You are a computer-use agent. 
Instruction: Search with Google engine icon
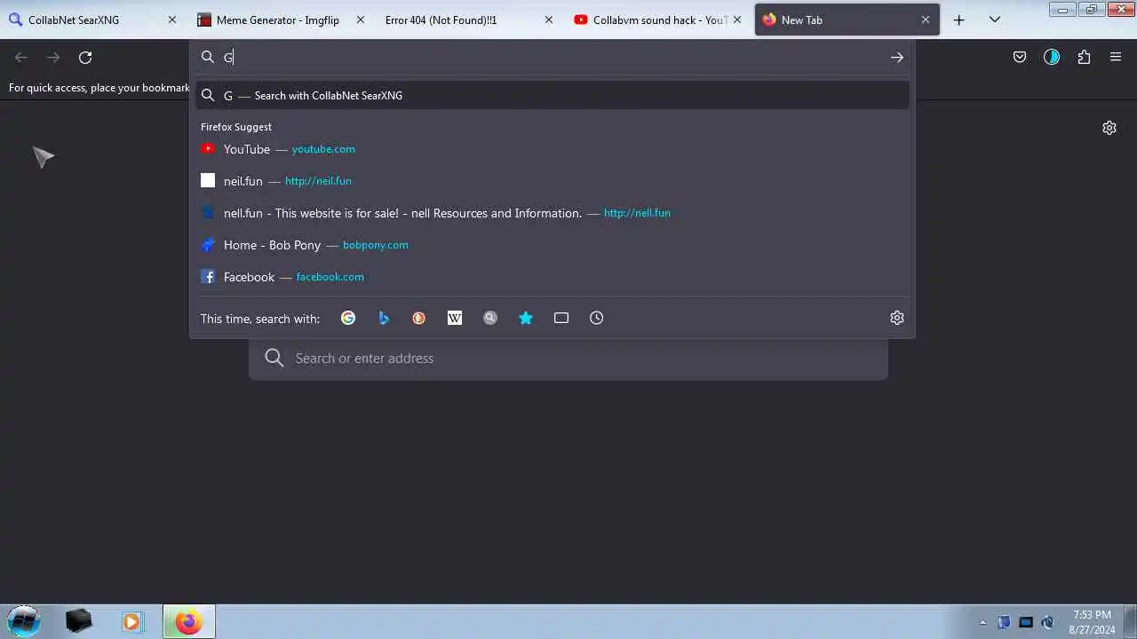348,318
